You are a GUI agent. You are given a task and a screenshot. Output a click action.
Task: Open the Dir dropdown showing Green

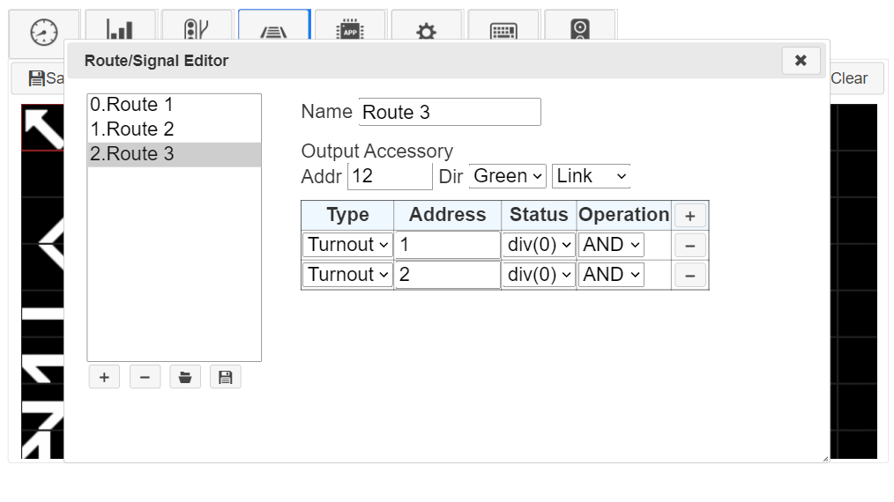(x=507, y=176)
